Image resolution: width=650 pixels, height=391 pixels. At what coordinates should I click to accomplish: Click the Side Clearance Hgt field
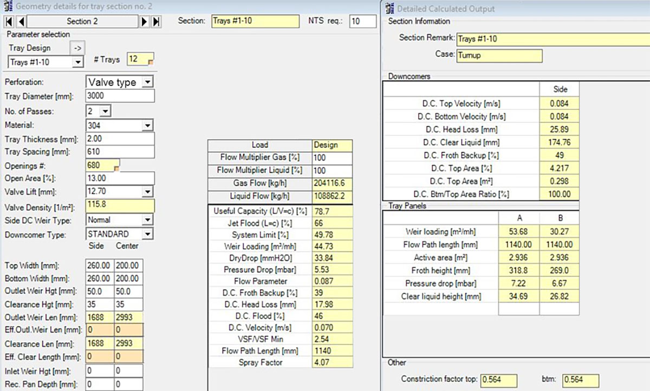pyautogui.click(x=100, y=304)
